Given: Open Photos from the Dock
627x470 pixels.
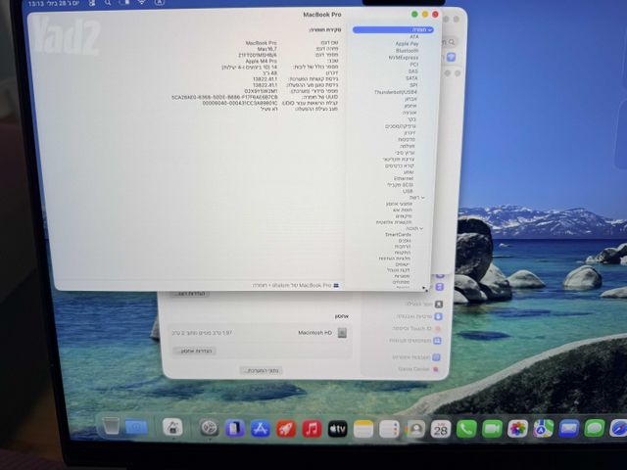Looking at the screenshot, I should (x=518, y=429).
